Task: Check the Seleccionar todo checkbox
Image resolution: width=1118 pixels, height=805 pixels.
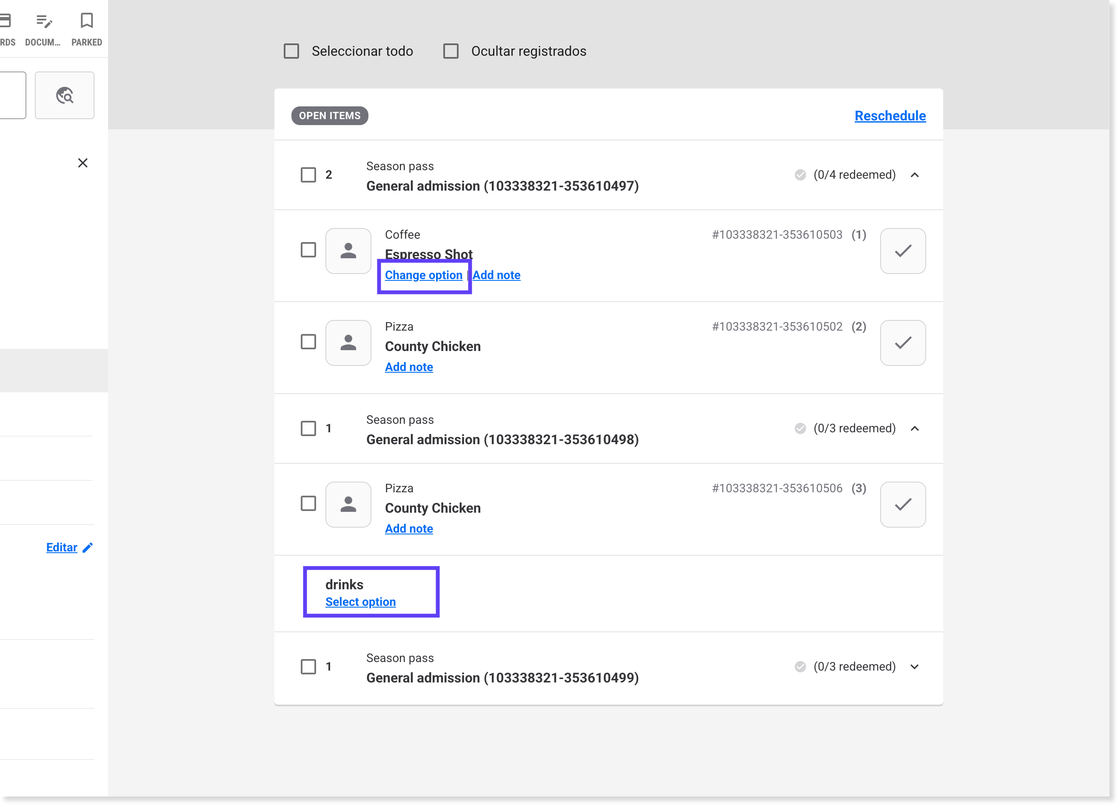Action: coord(291,51)
